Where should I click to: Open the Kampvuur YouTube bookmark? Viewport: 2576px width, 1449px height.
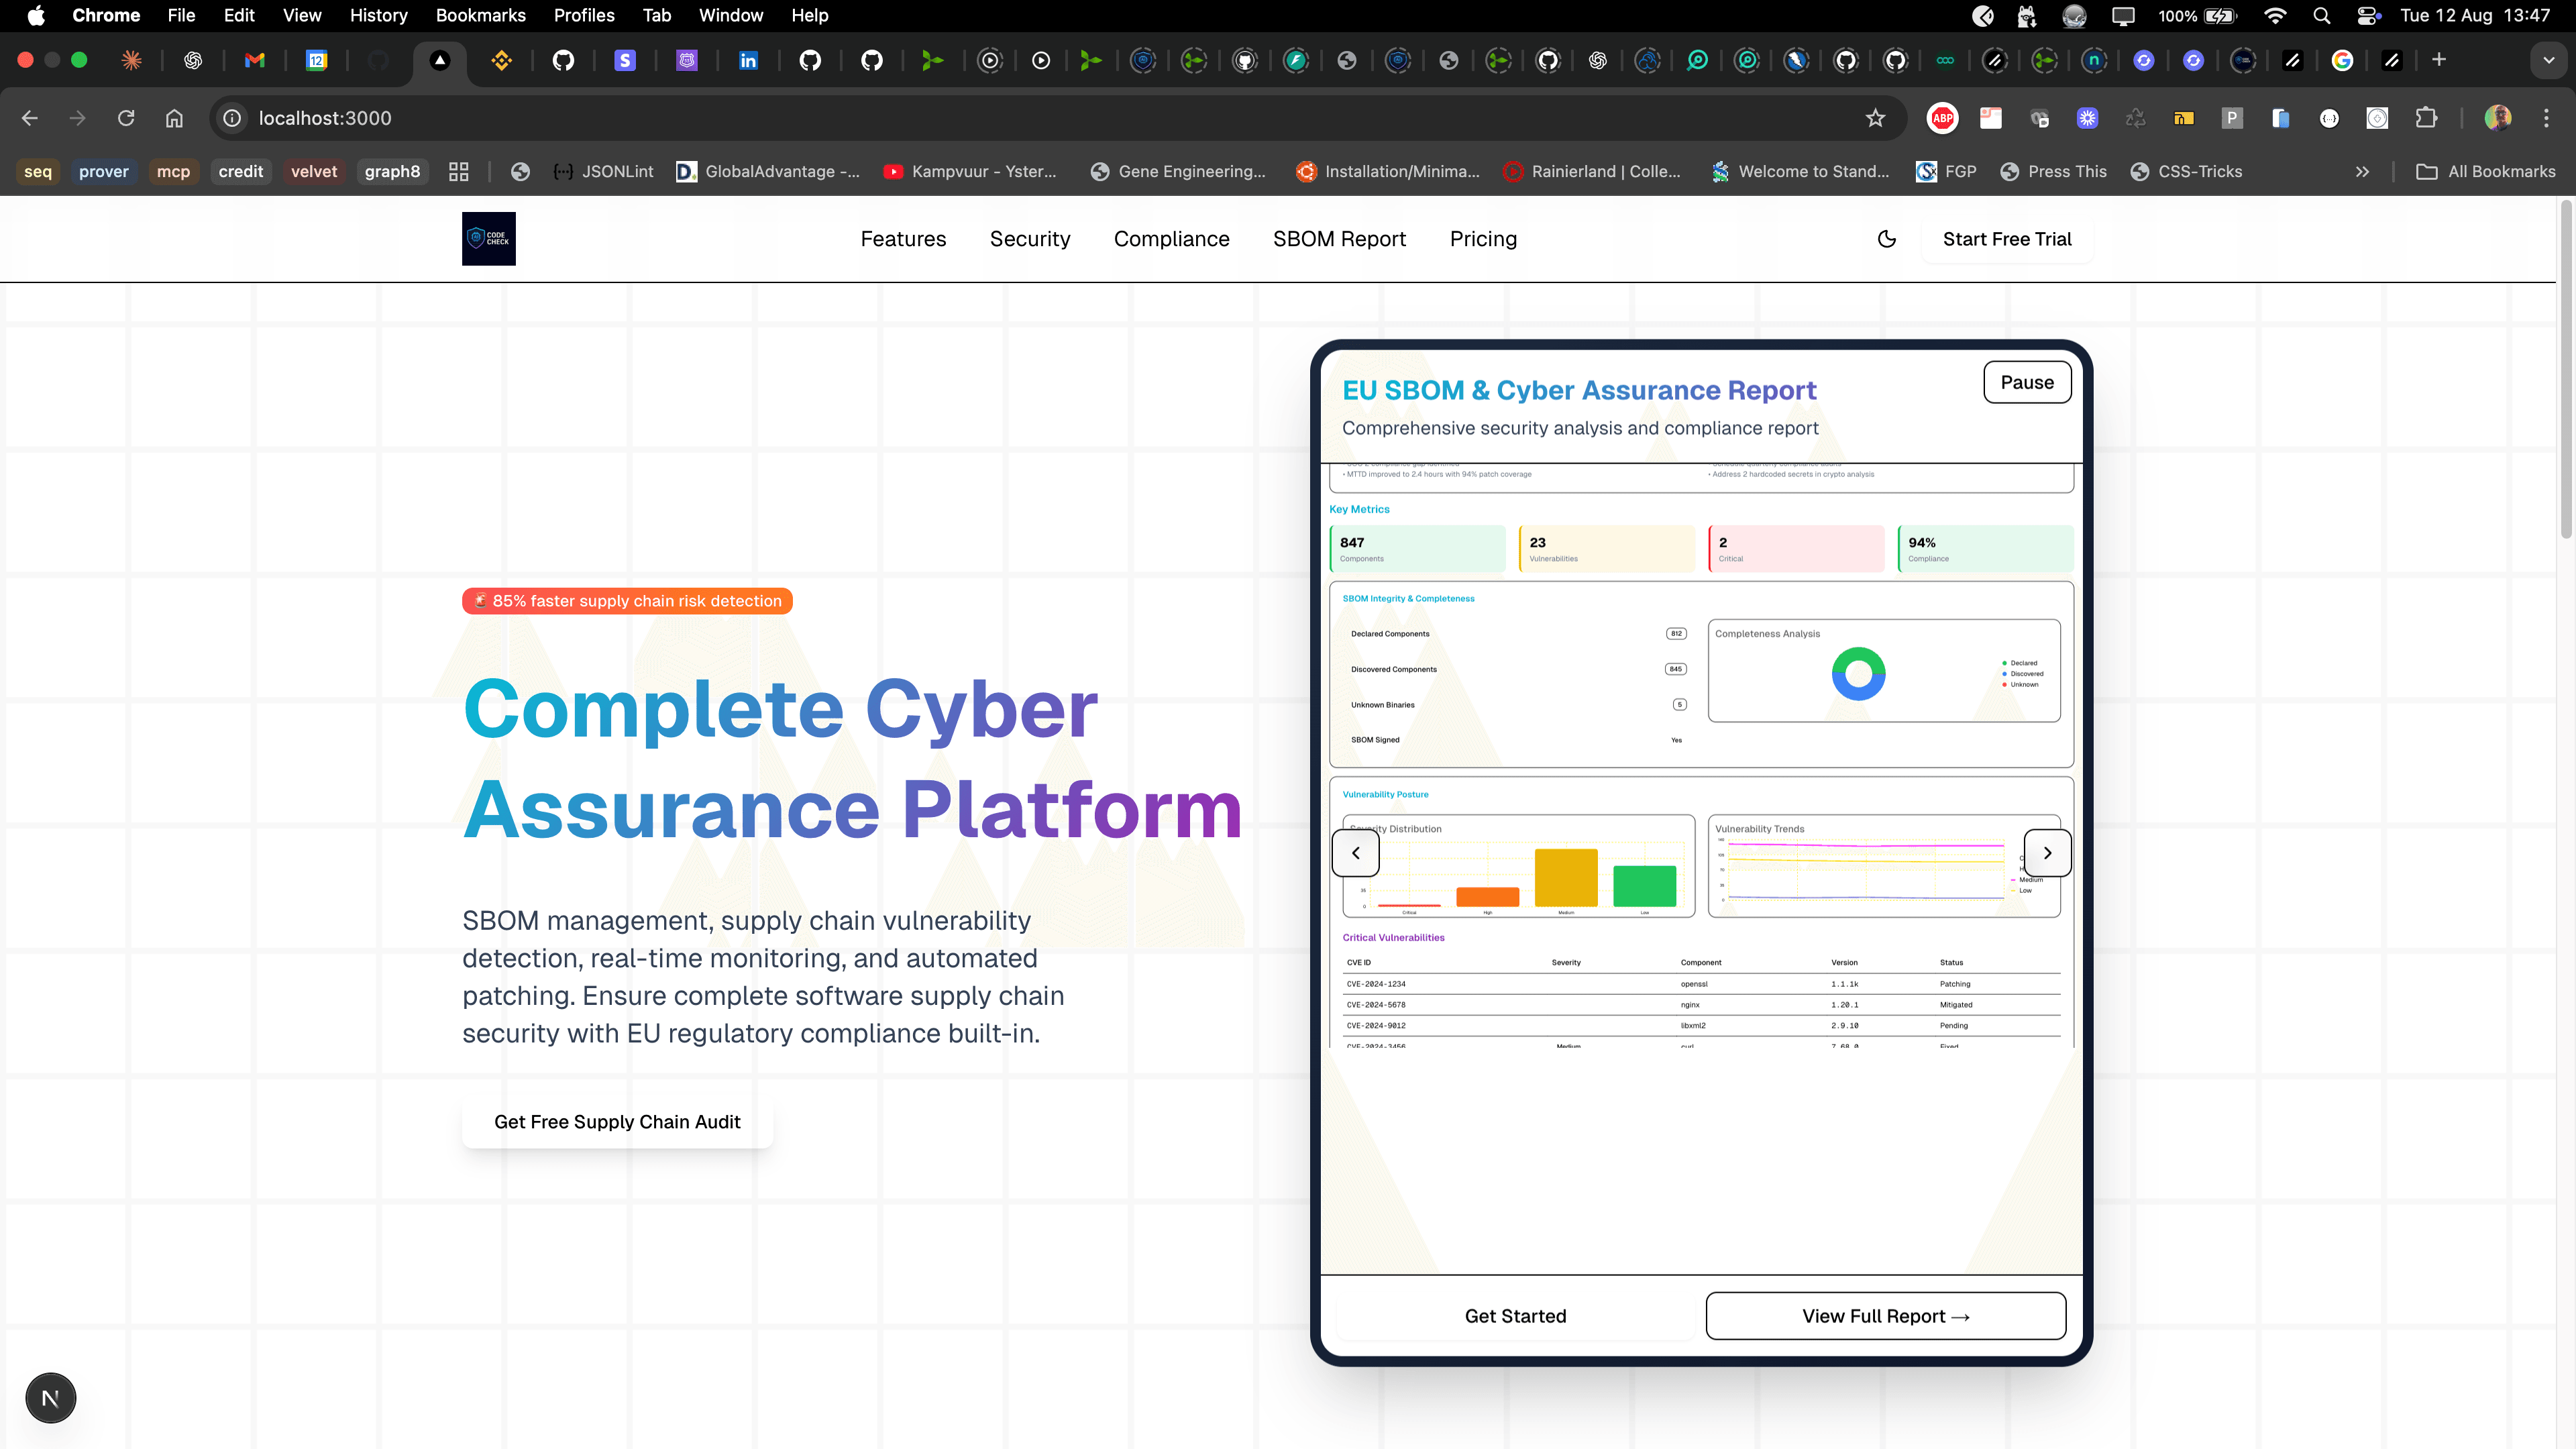(x=970, y=171)
